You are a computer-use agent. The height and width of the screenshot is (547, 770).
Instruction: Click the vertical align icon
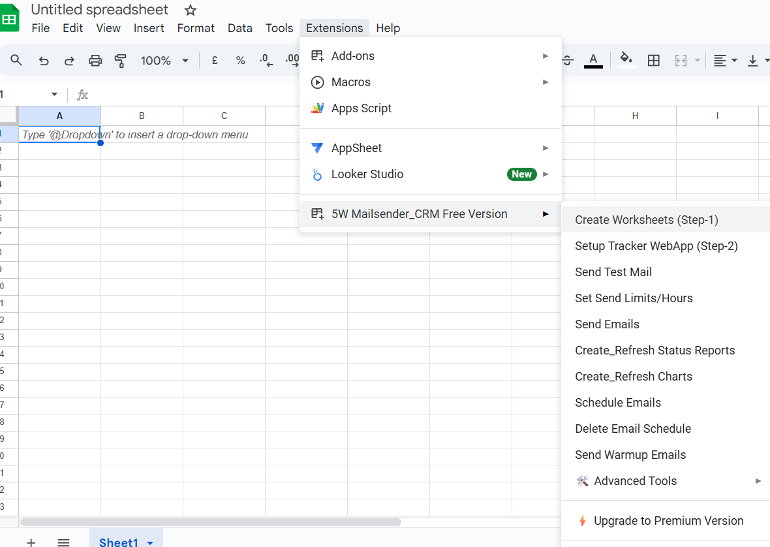(x=752, y=61)
